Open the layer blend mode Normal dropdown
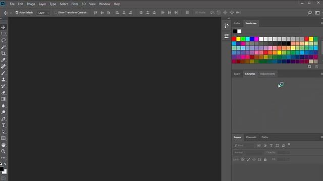Image resolution: width=323 pixels, height=181 pixels. click(x=248, y=152)
